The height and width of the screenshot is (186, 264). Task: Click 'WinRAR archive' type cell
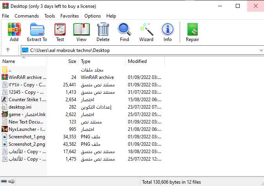coord(97,77)
